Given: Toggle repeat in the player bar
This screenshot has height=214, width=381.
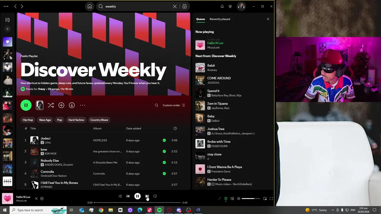Looking at the screenshot, I should (155, 196).
